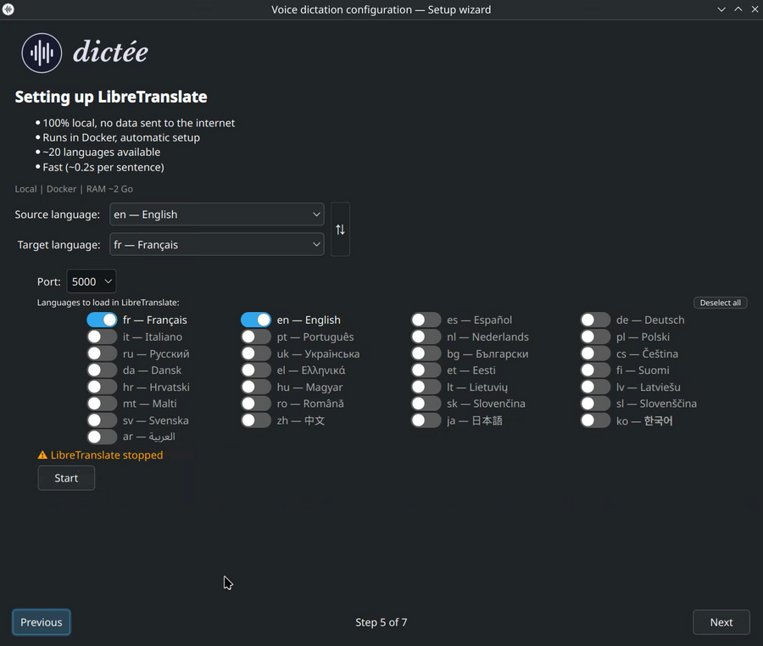This screenshot has height=646, width=763.
Task: Enable the uk — Українська toggle
Action: coord(256,354)
